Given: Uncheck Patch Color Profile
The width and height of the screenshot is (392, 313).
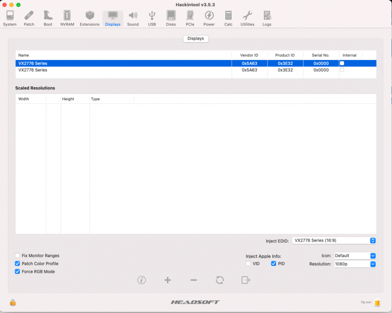Looking at the screenshot, I should coord(18,263).
